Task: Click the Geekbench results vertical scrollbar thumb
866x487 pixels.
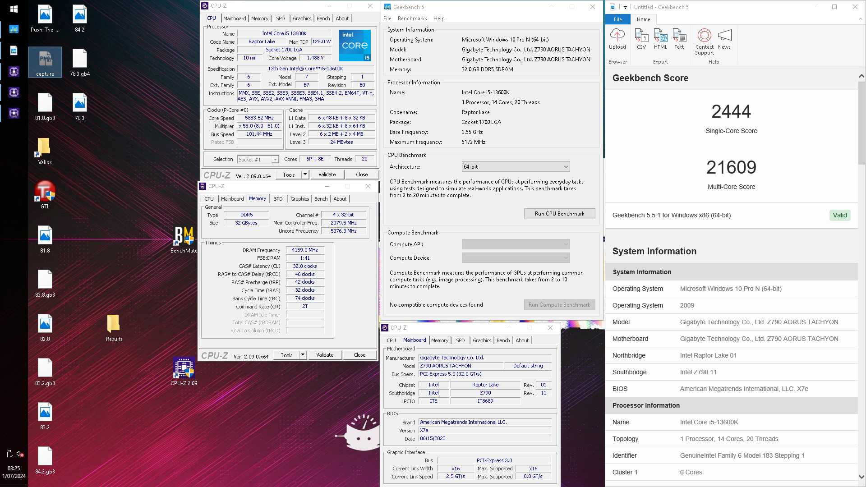Action: coord(861,123)
